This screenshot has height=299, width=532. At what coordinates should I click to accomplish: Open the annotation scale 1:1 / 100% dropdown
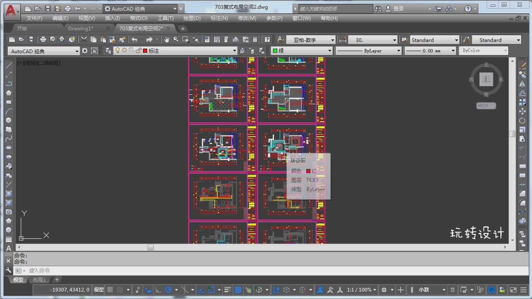click(x=362, y=289)
